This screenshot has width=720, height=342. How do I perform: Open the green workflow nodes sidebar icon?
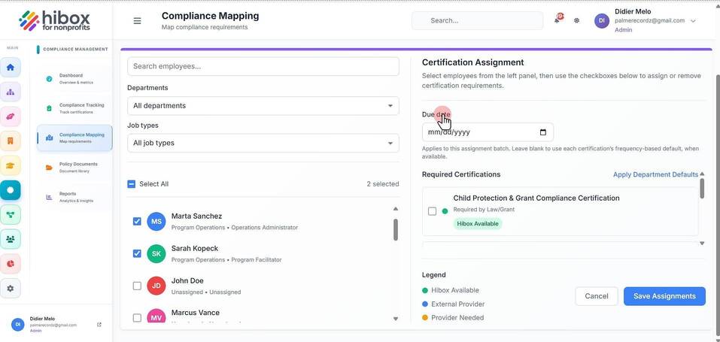10,214
